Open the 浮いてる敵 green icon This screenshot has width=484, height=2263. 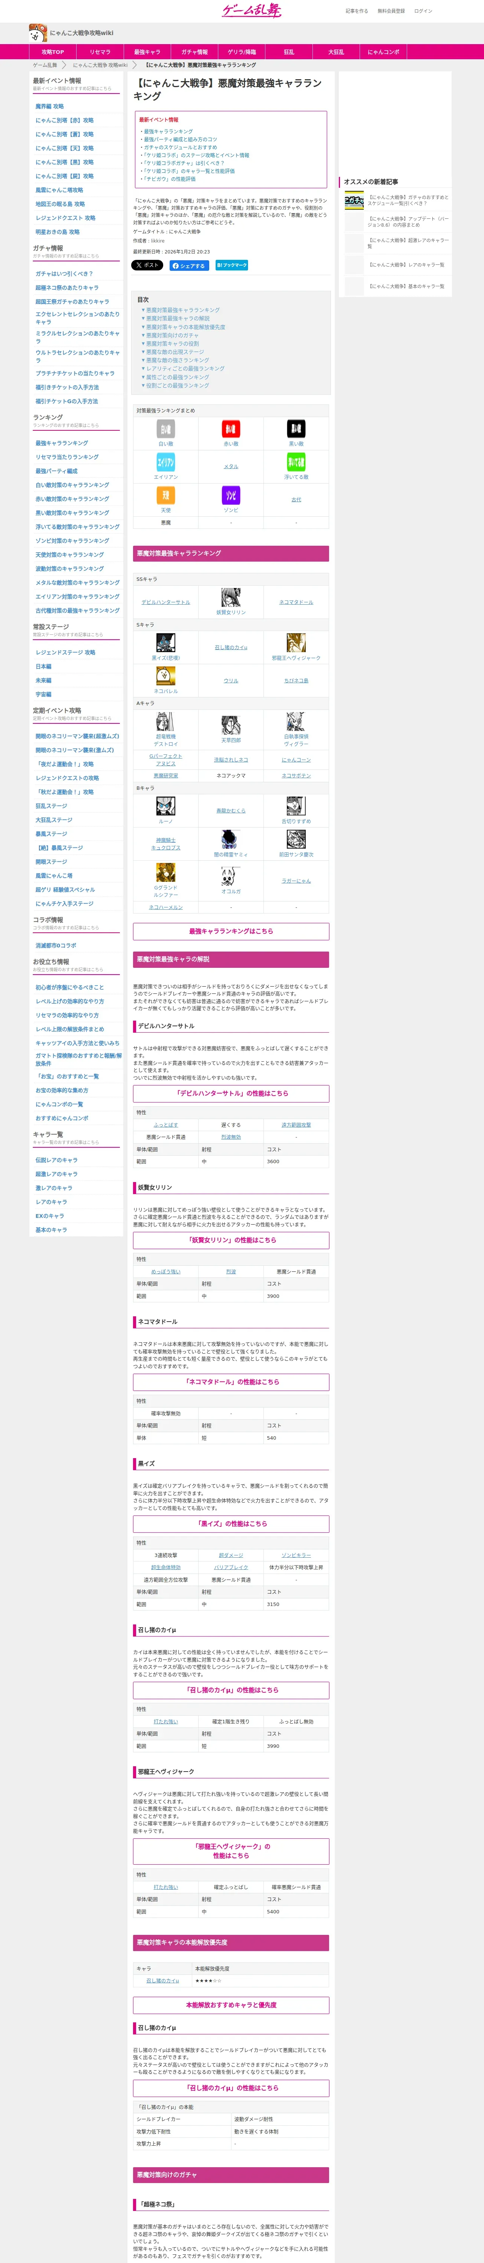click(x=296, y=462)
